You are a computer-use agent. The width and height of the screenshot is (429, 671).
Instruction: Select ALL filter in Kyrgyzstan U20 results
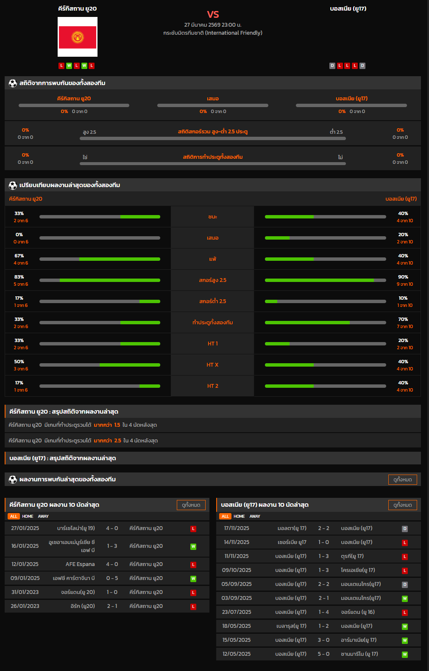coord(14,516)
